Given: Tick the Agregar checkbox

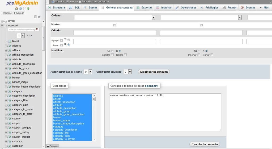Looking at the screenshot, I should tap(61, 40).
